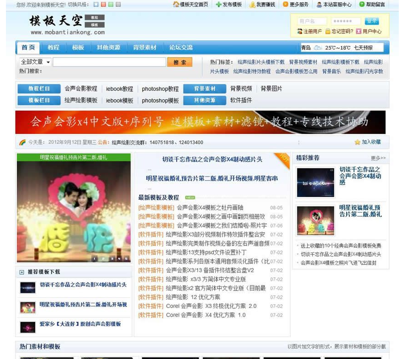The image size is (402, 359).
Task: Open Corel 会声会影 X4 优化方案 1.0
Action: click(x=206, y=315)
